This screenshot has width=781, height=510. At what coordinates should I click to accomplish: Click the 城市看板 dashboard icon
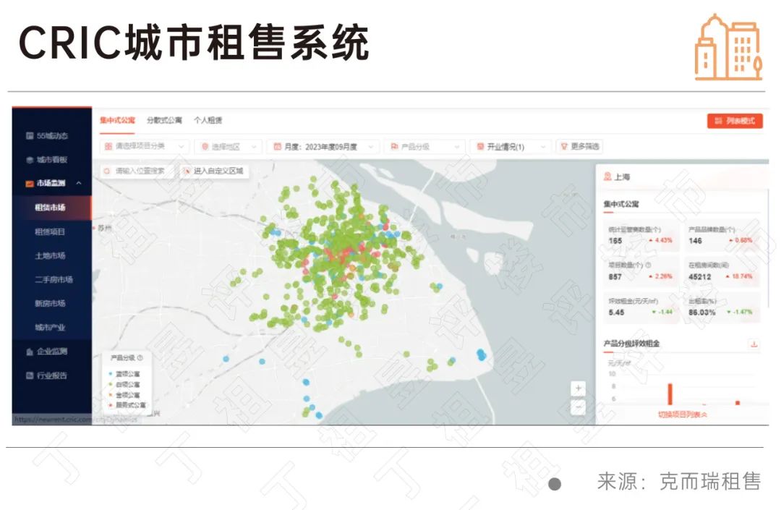[x=30, y=160]
